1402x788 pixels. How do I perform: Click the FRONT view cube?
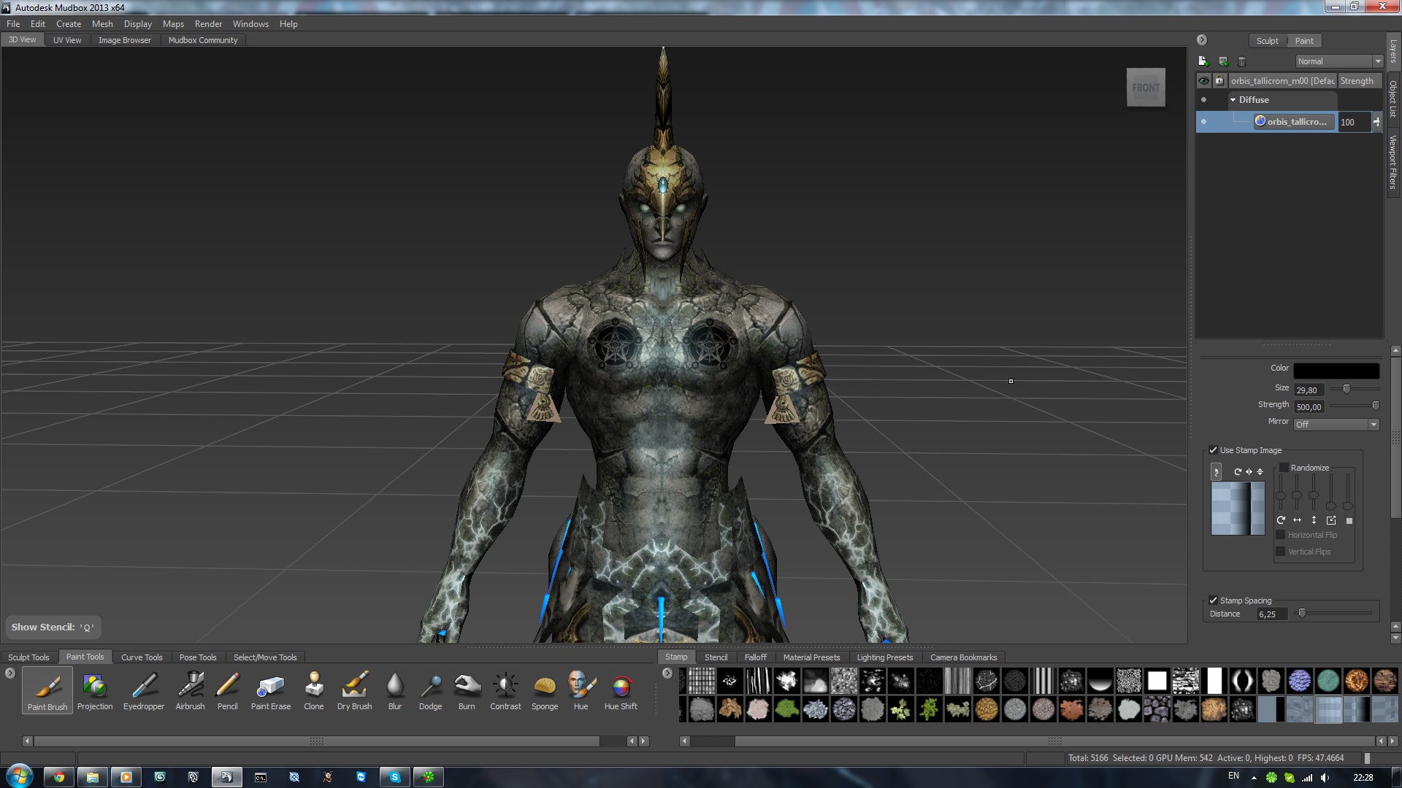[x=1146, y=88]
